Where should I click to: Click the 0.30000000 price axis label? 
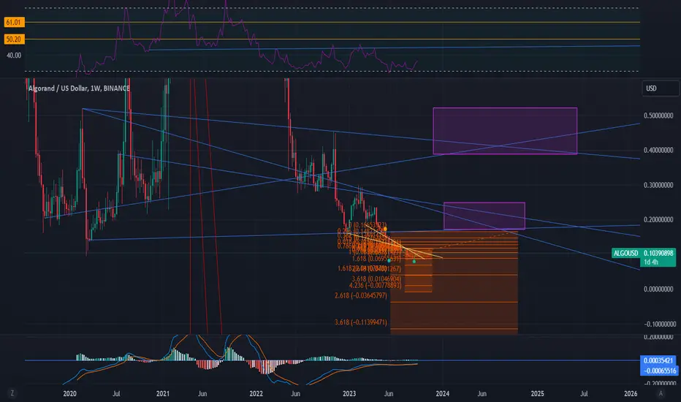(658, 185)
